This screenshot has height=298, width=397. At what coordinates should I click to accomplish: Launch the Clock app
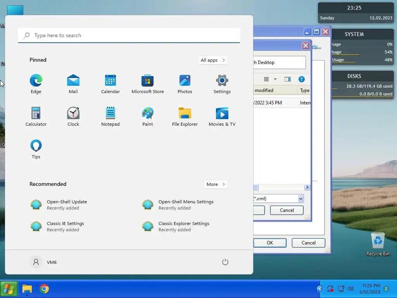pos(73,116)
